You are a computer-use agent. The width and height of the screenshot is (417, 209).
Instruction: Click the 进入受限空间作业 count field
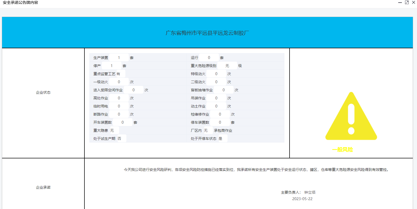pyautogui.click(x=133, y=90)
